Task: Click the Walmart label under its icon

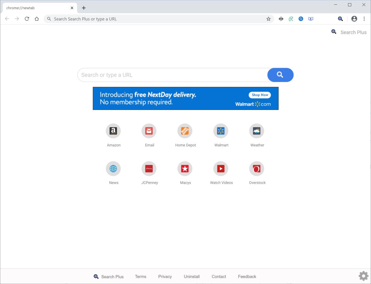Action: [x=222, y=145]
